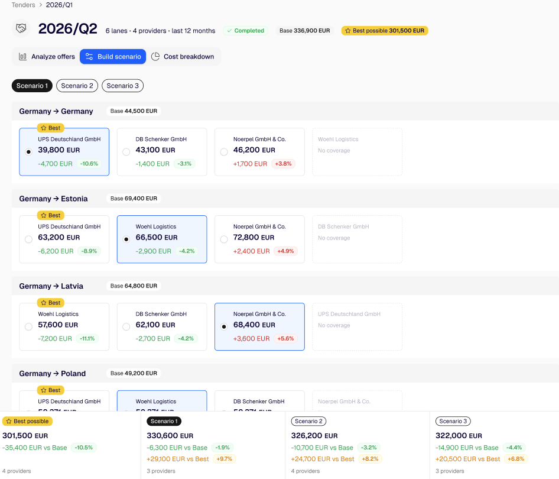559x479 pixels.
Task: Open the 2026/Q1 breadcrumb
Action: (59, 5)
